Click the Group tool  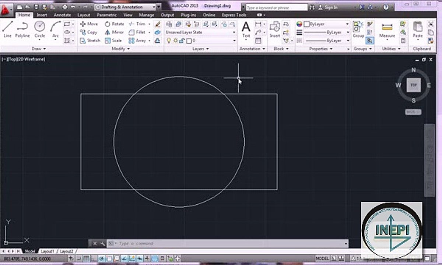pos(358,29)
